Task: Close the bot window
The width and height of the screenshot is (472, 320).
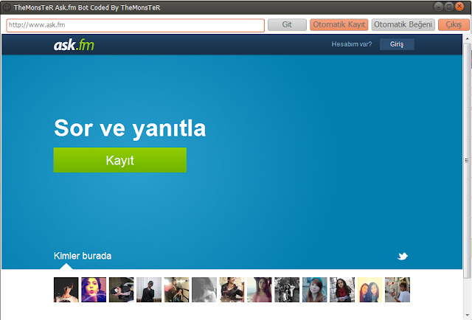Action: click(x=459, y=7)
